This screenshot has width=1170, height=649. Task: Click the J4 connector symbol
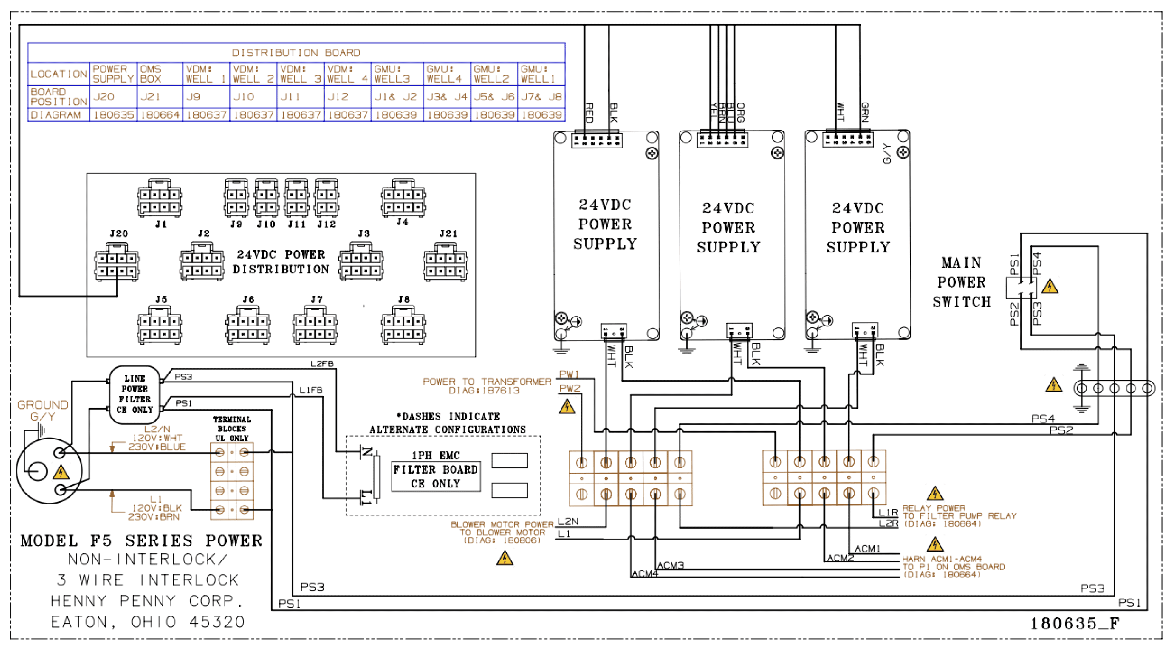coord(403,198)
